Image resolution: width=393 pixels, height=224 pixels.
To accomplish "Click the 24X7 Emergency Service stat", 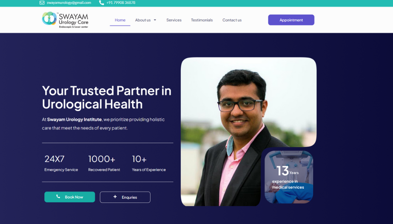I will coord(61,163).
